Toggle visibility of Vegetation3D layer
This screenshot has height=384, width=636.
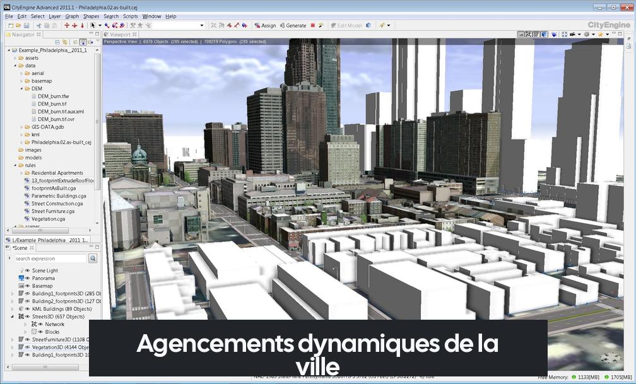tap(28, 347)
